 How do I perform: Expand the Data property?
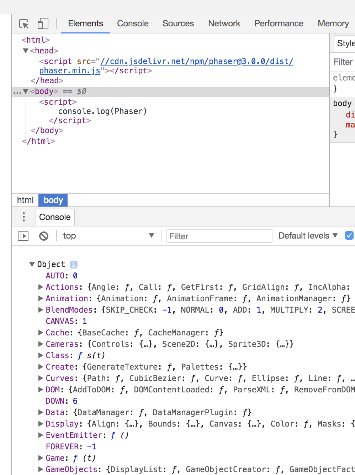pos(41,412)
